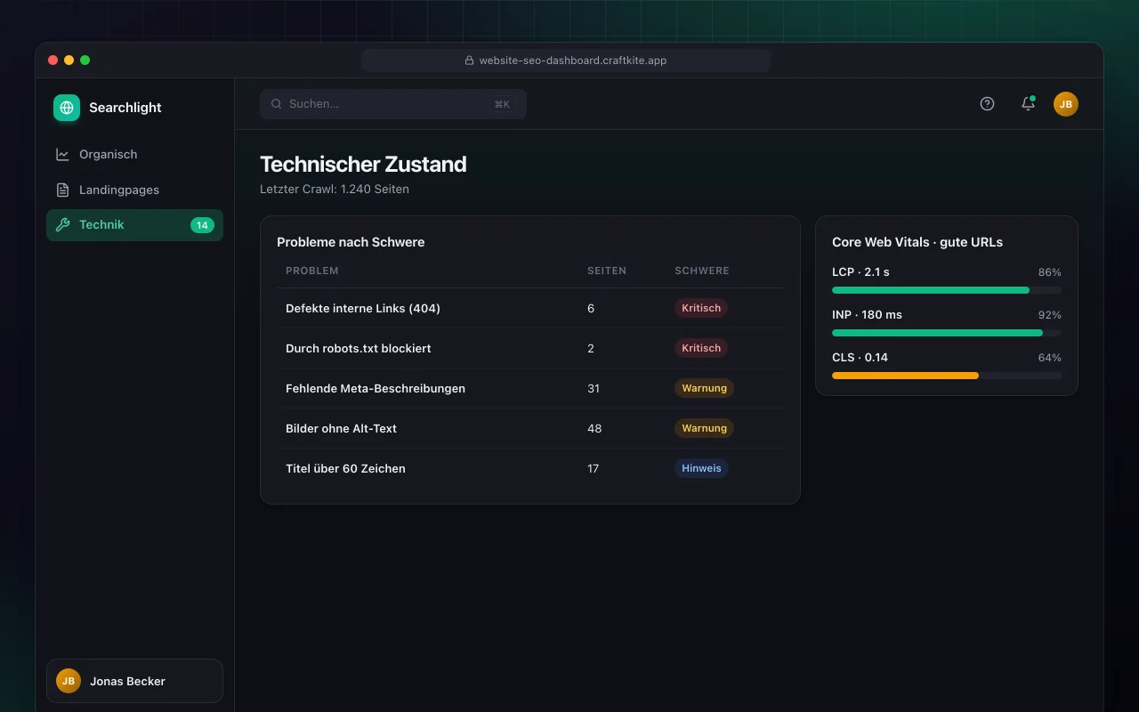Click the Warnung badge for Meta-Beschreibungen
The width and height of the screenshot is (1139, 712).
pyautogui.click(x=704, y=388)
